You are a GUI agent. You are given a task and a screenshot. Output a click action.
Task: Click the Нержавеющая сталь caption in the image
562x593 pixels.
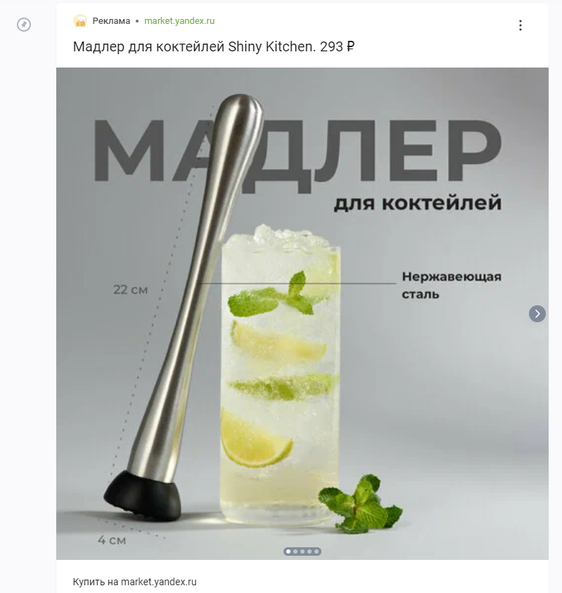point(452,285)
